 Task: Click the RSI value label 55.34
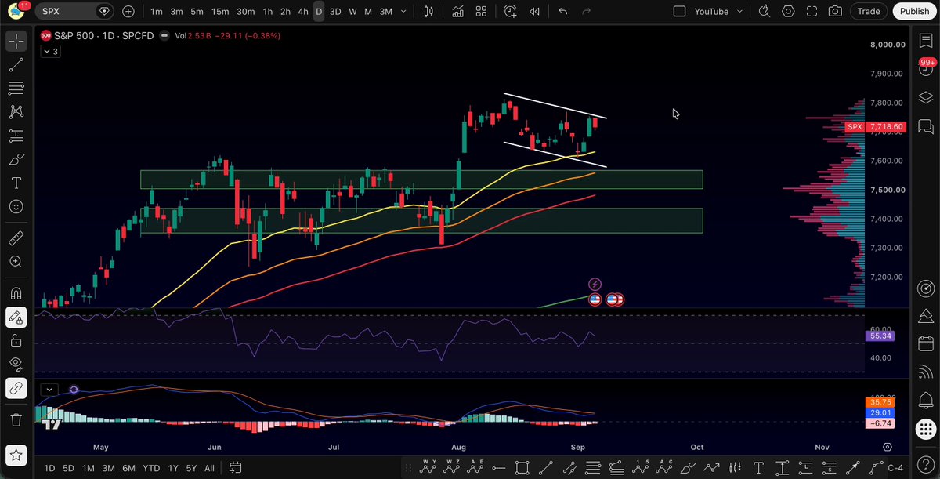click(880, 336)
